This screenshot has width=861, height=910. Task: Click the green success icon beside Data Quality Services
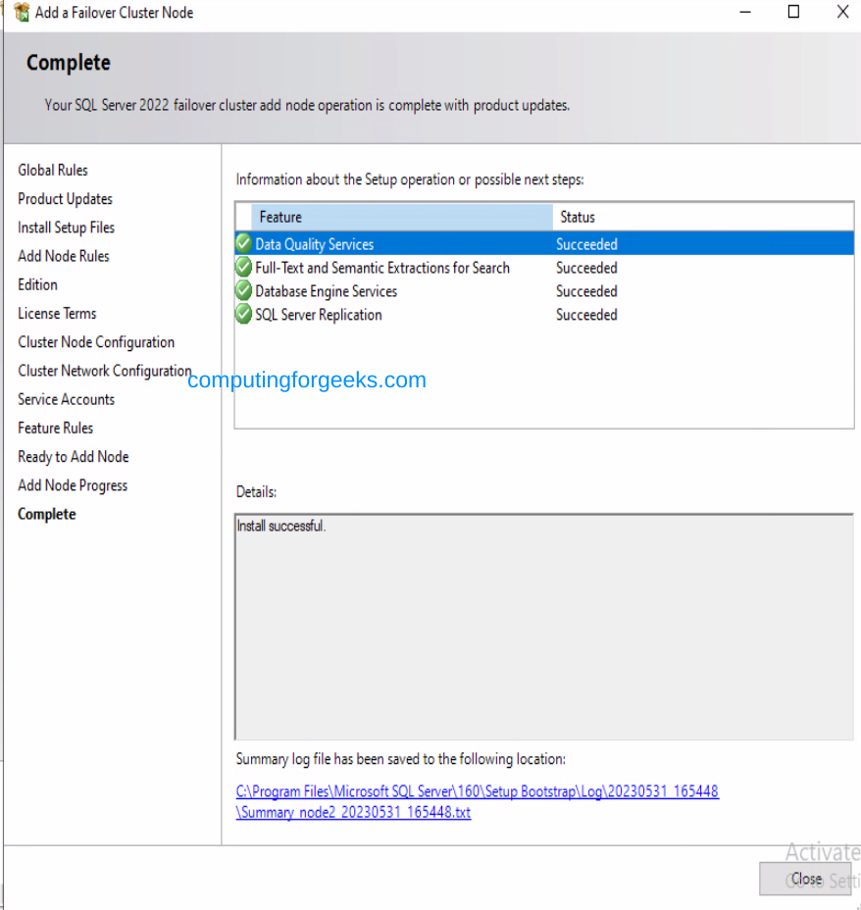(x=242, y=244)
